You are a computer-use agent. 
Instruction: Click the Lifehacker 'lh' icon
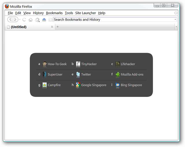pyautogui.click(x=118, y=64)
